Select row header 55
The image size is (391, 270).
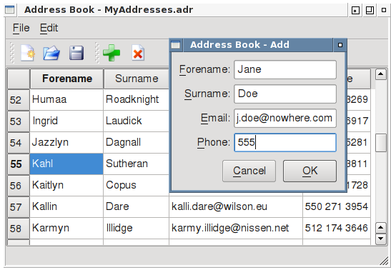coord(19,164)
